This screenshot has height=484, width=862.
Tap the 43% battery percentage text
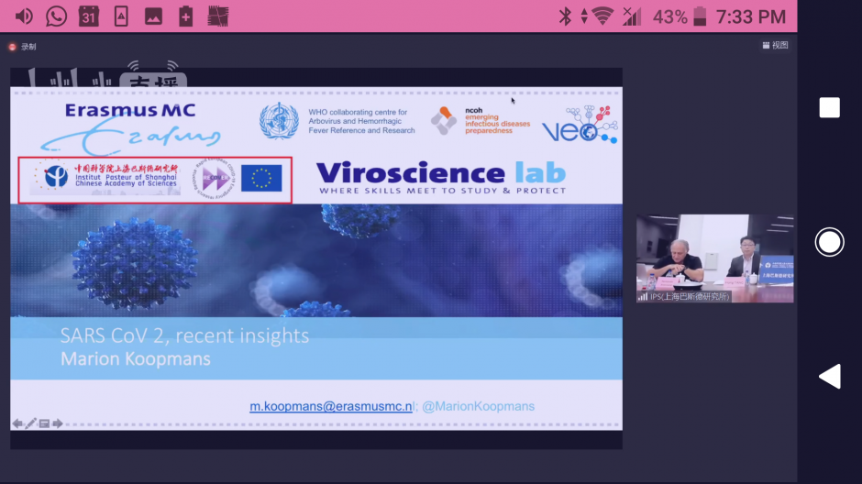(x=669, y=17)
